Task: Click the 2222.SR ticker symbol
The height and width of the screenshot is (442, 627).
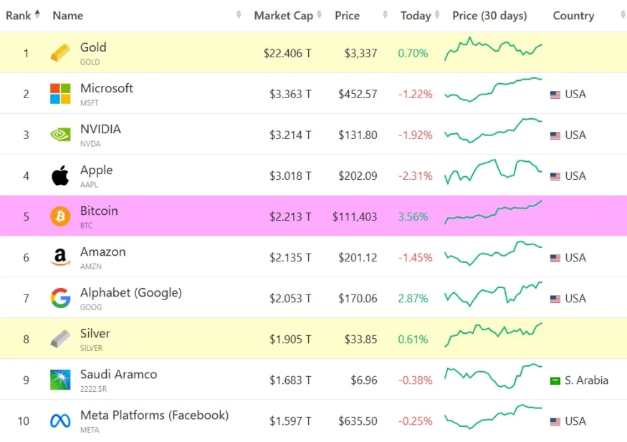Action: [x=93, y=389]
